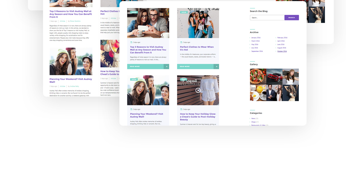Open Top 3 Reasons title in front card

148,50
